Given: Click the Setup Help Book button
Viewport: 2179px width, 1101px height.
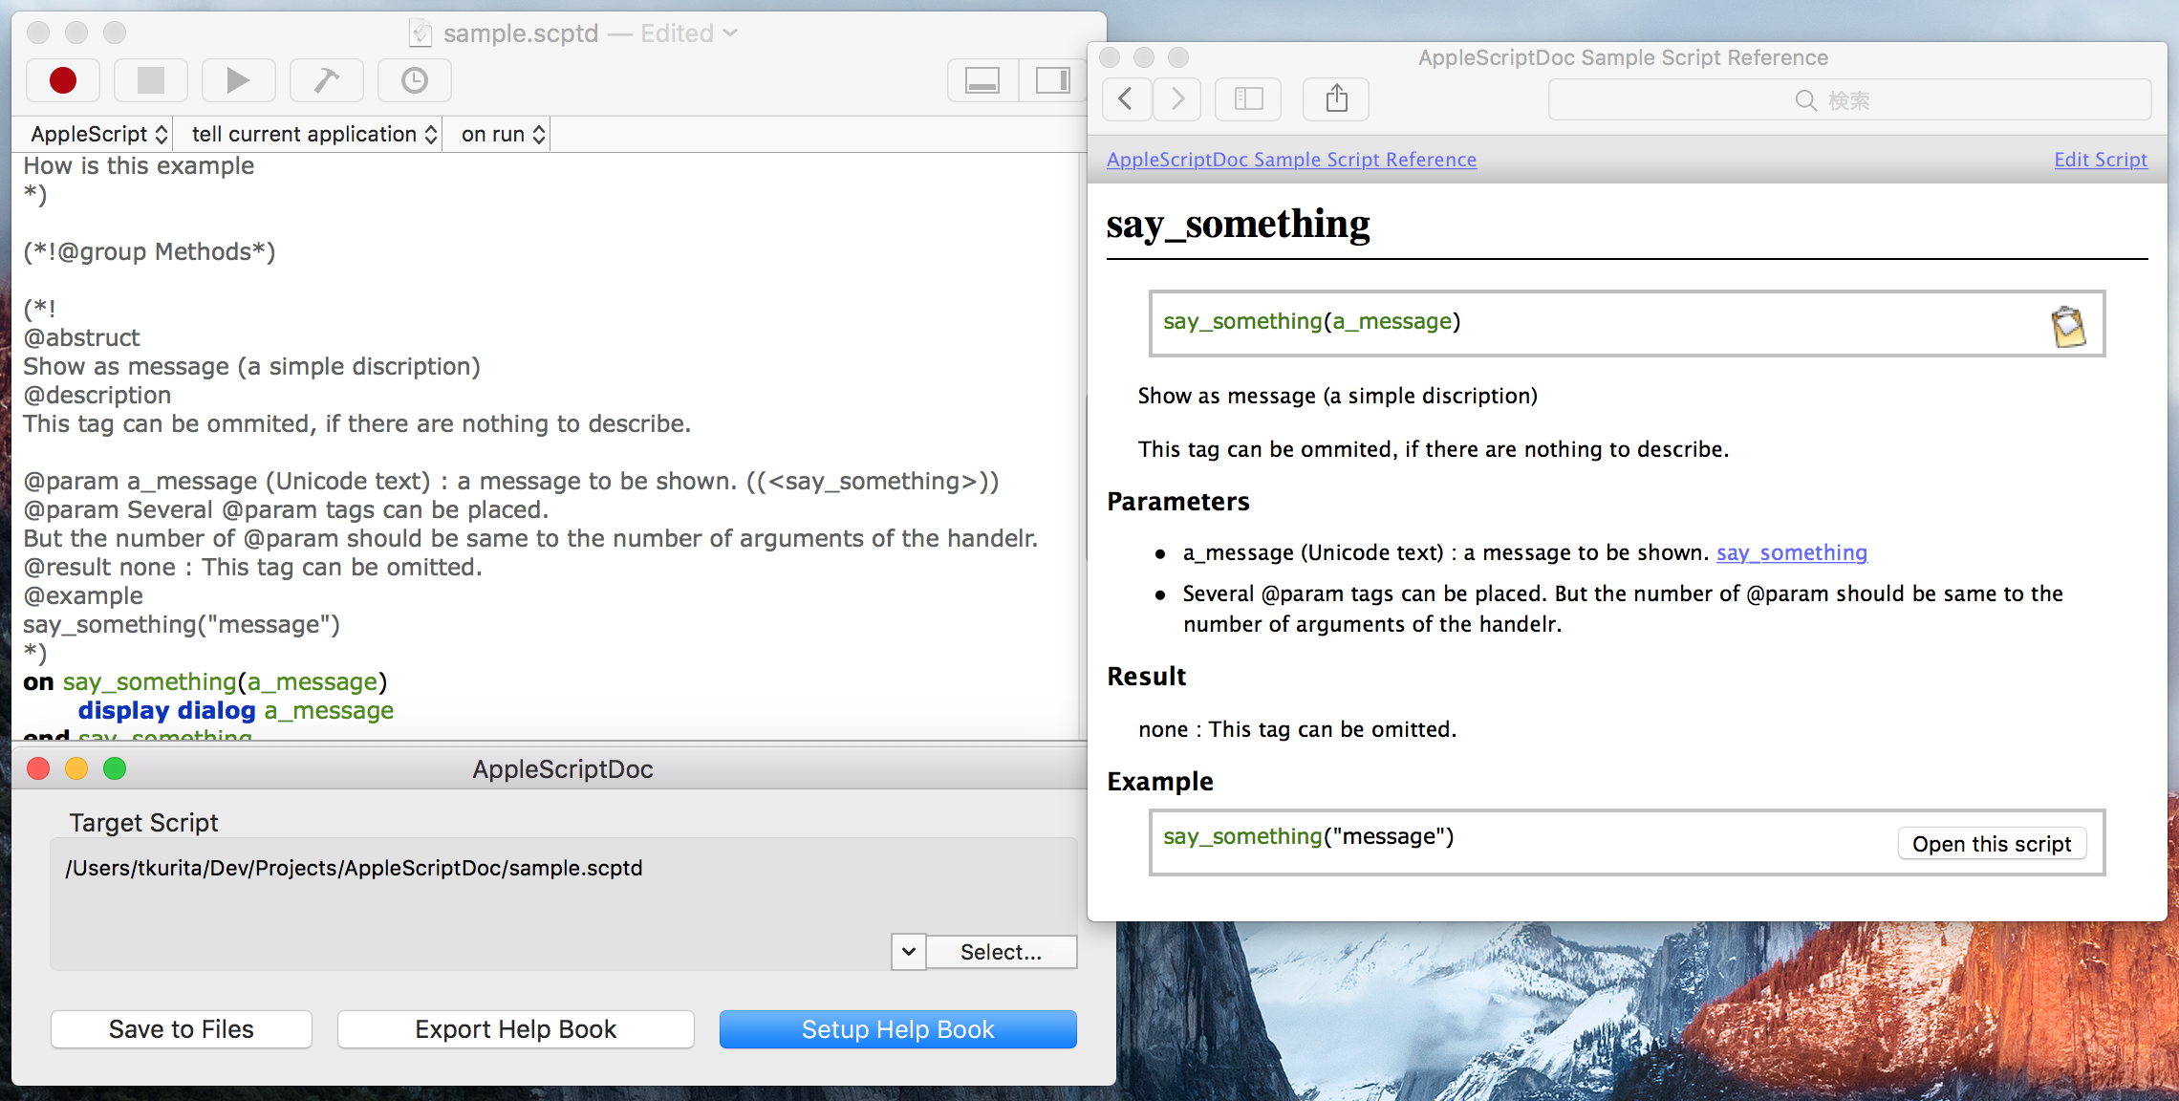Looking at the screenshot, I should [x=897, y=1029].
